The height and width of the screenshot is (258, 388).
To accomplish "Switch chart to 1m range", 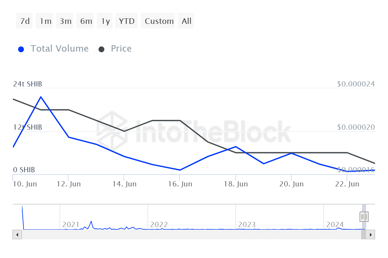I will coord(45,21).
